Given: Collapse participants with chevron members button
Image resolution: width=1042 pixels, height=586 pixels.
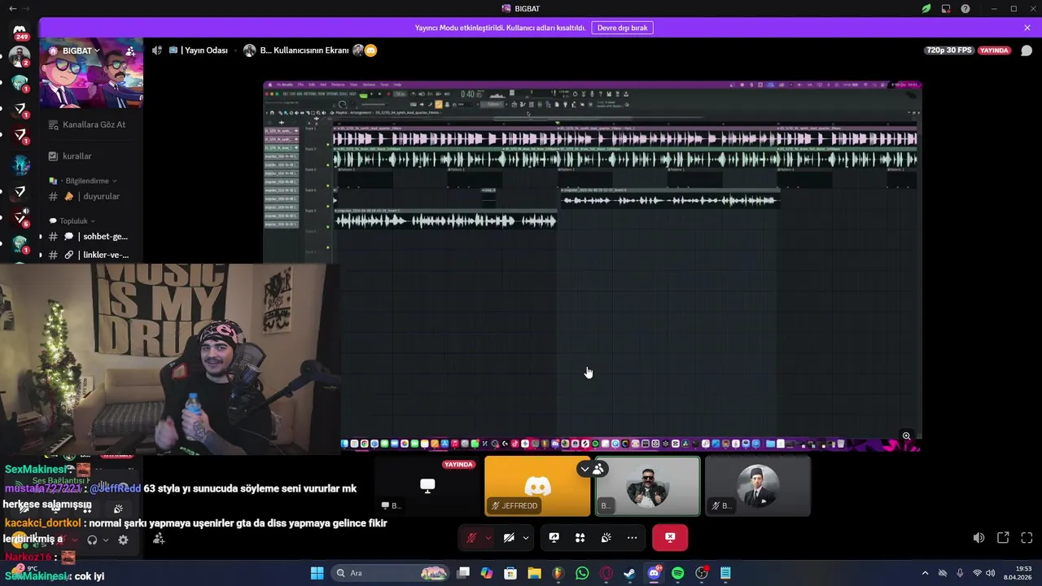Looking at the screenshot, I should click(x=592, y=469).
